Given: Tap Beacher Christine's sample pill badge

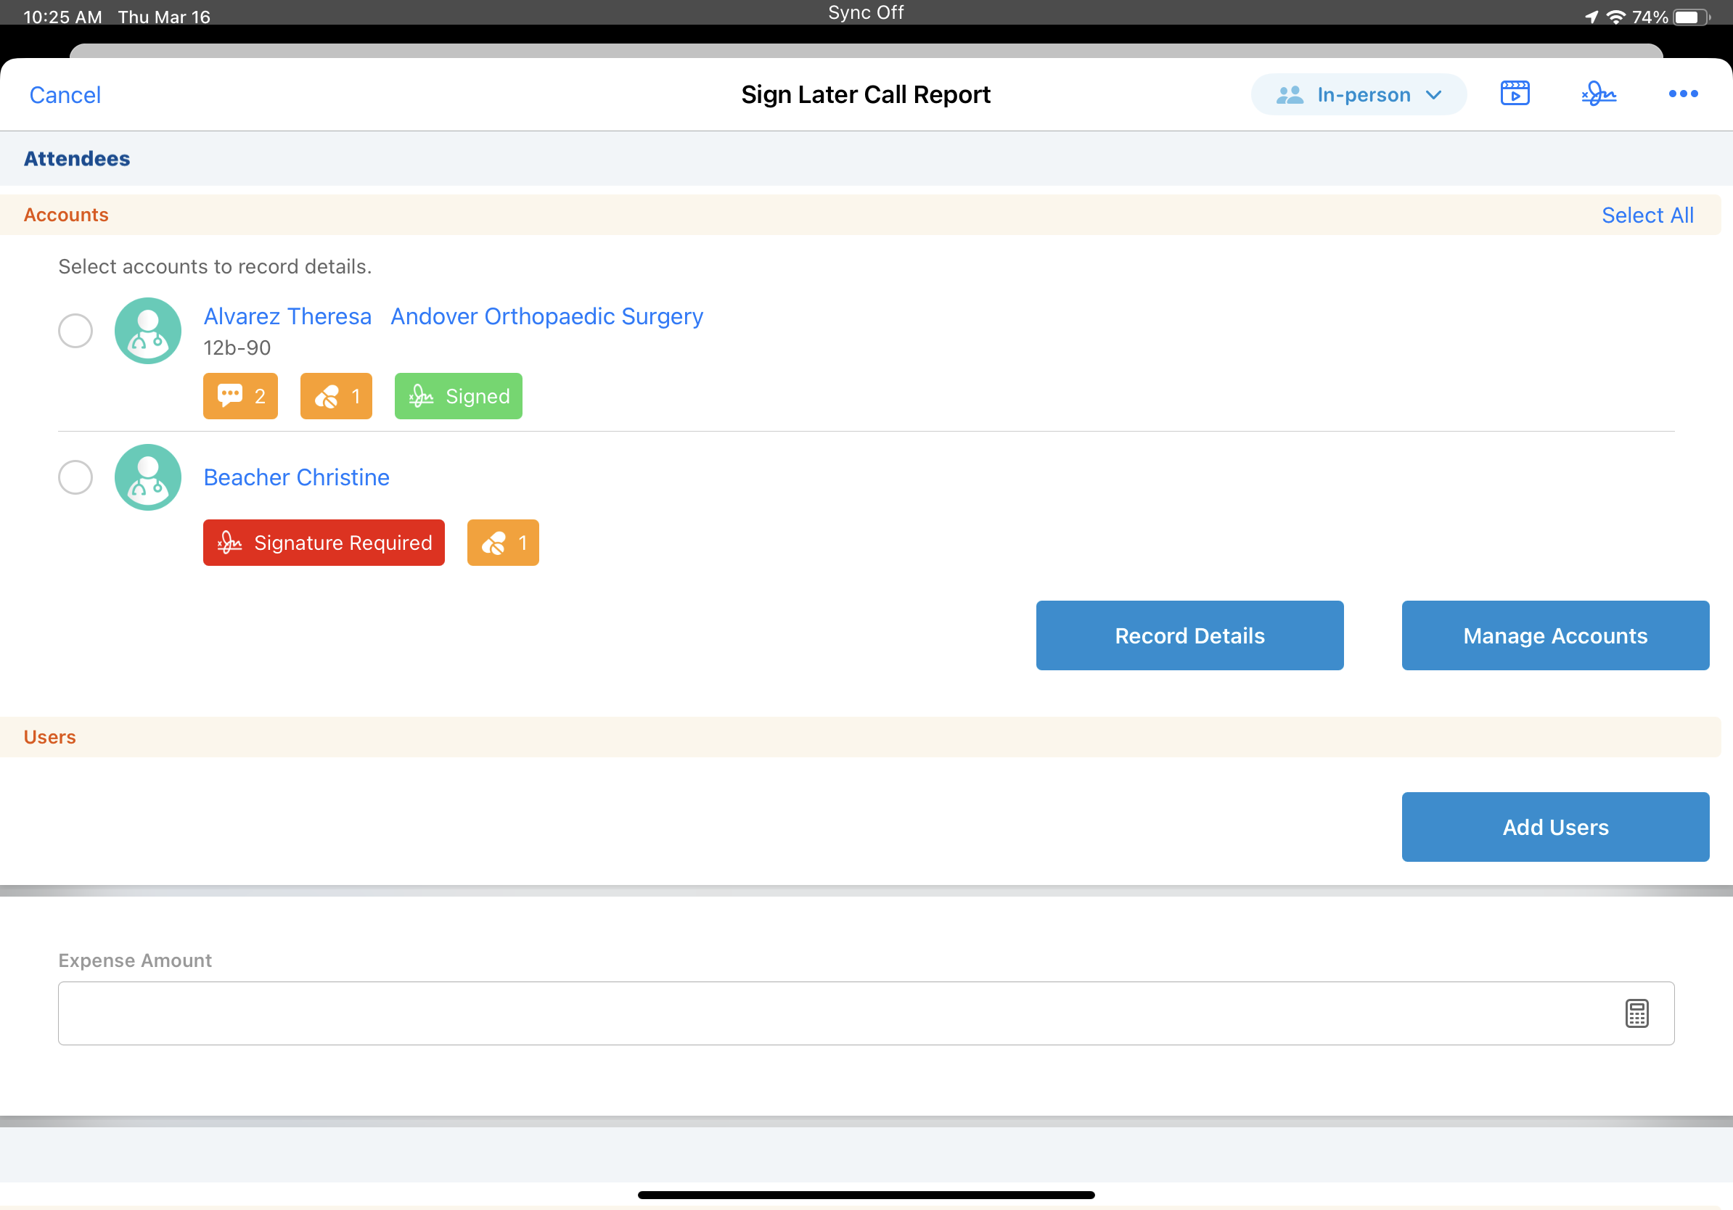Looking at the screenshot, I should tap(503, 543).
